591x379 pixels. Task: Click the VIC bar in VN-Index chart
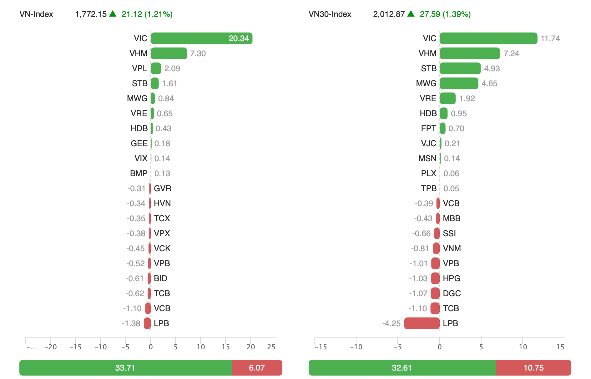pyautogui.click(x=201, y=38)
